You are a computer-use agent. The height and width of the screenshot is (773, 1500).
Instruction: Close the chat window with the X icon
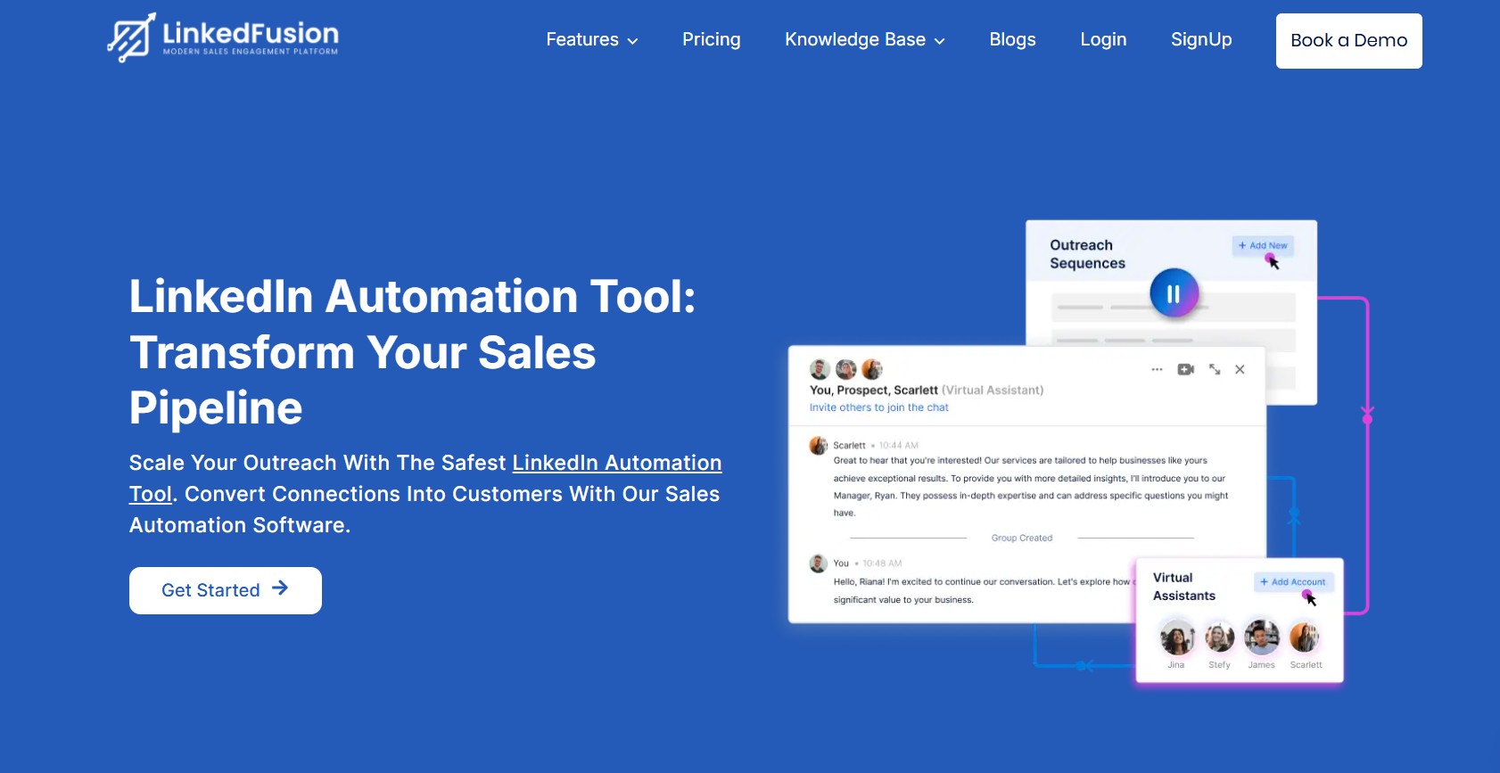pyautogui.click(x=1240, y=369)
